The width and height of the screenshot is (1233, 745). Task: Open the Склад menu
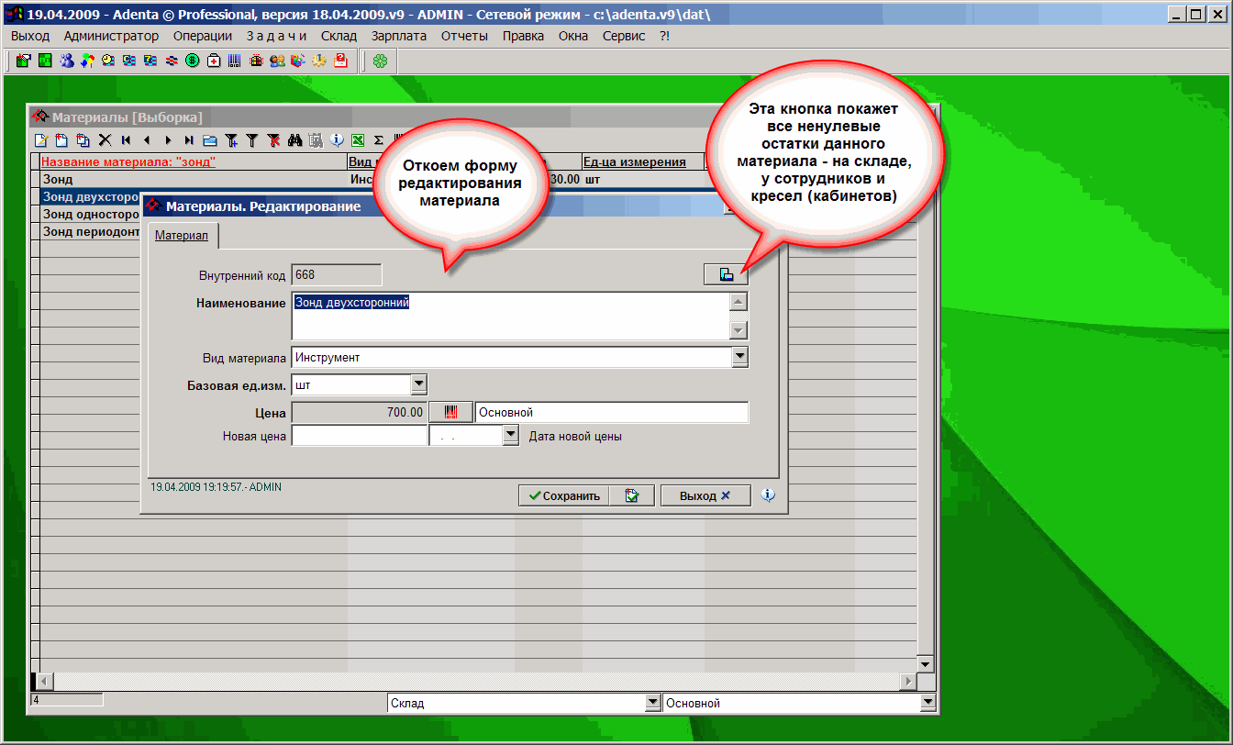[339, 36]
